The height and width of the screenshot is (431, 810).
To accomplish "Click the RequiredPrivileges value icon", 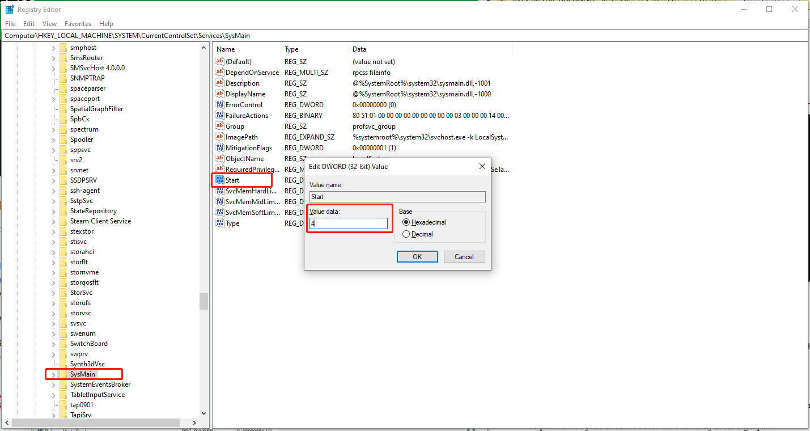I will point(220,169).
